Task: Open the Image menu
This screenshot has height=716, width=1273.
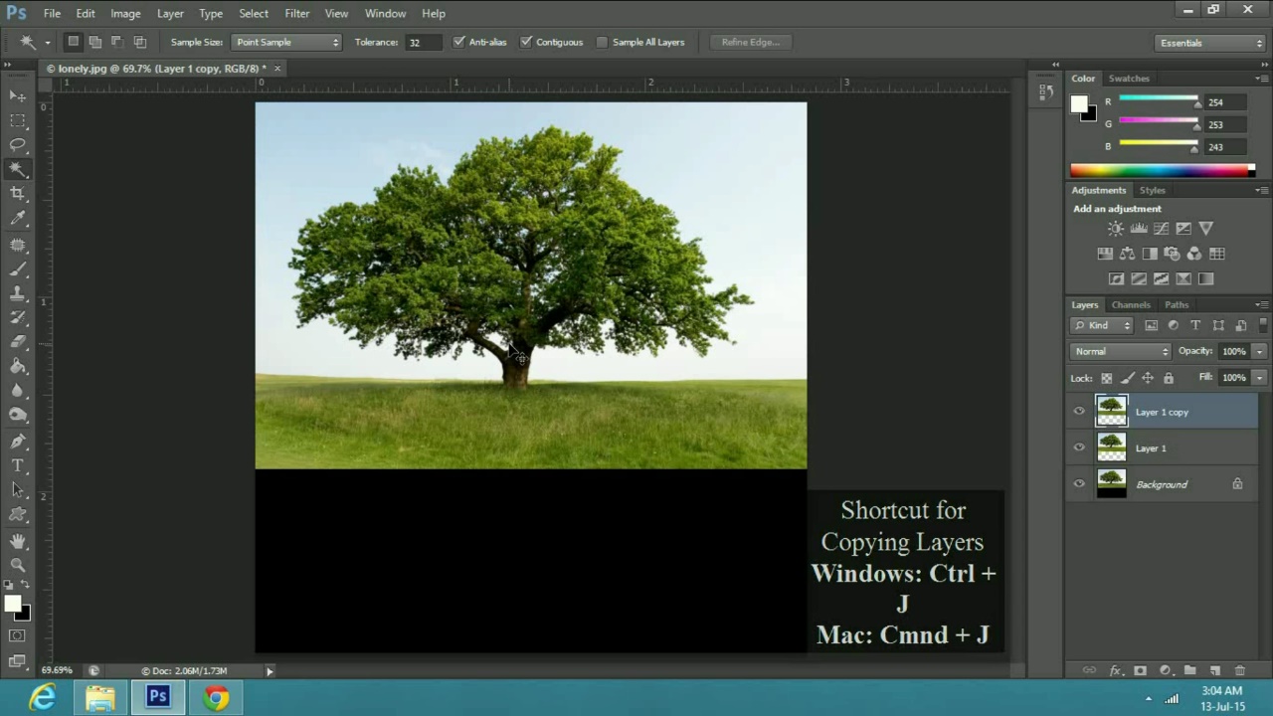Action: [x=125, y=13]
